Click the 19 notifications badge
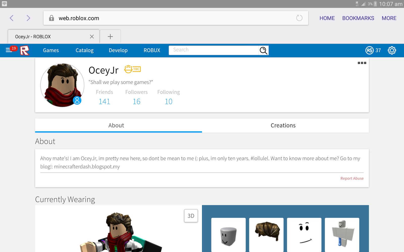 coord(14,48)
